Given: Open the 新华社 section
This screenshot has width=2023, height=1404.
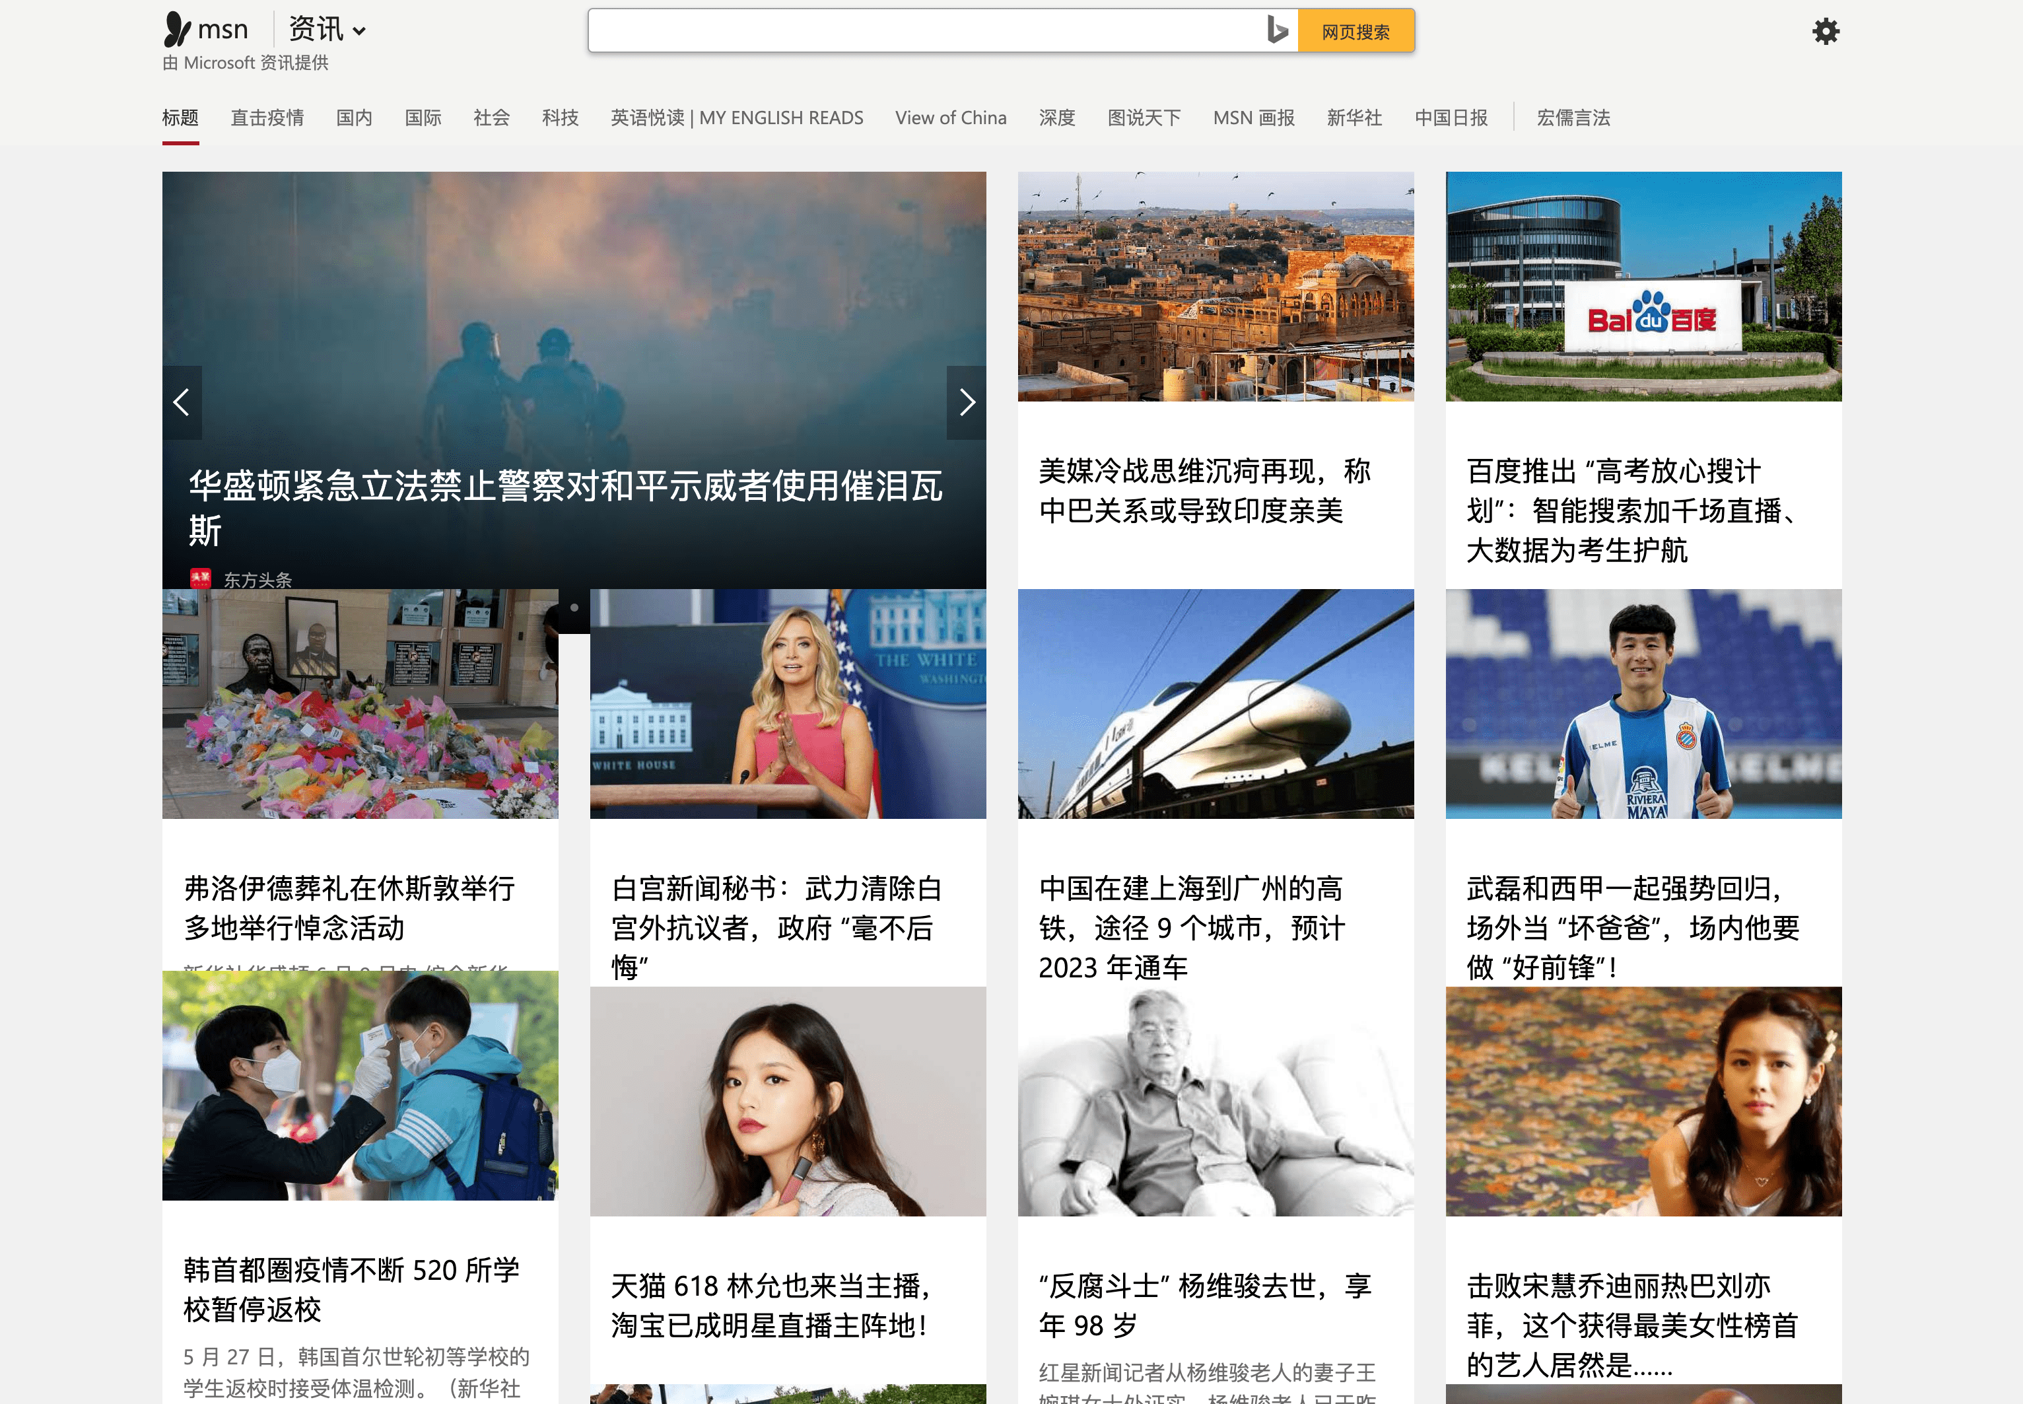Looking at the screenshot, I should pyautogui.click(x=1354, y=117).
